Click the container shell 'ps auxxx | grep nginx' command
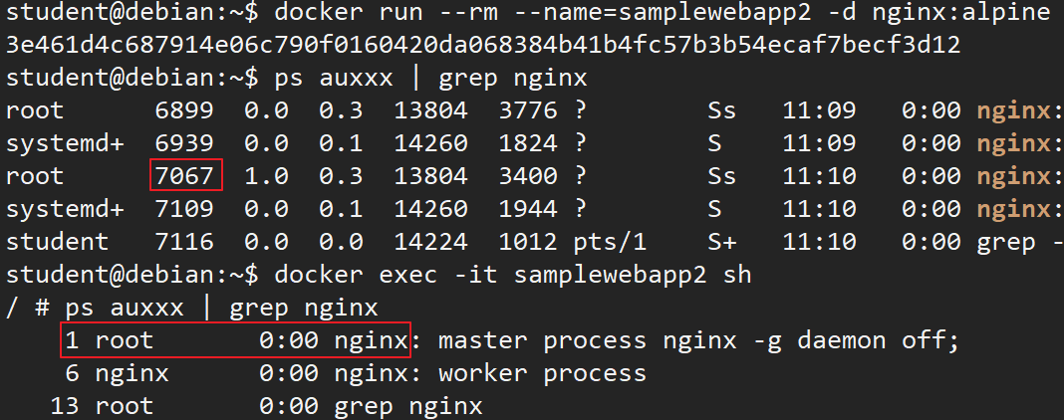The image size is (1064, 420). point(221,308)
